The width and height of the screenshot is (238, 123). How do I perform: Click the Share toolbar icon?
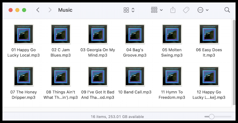click(173, 10)
